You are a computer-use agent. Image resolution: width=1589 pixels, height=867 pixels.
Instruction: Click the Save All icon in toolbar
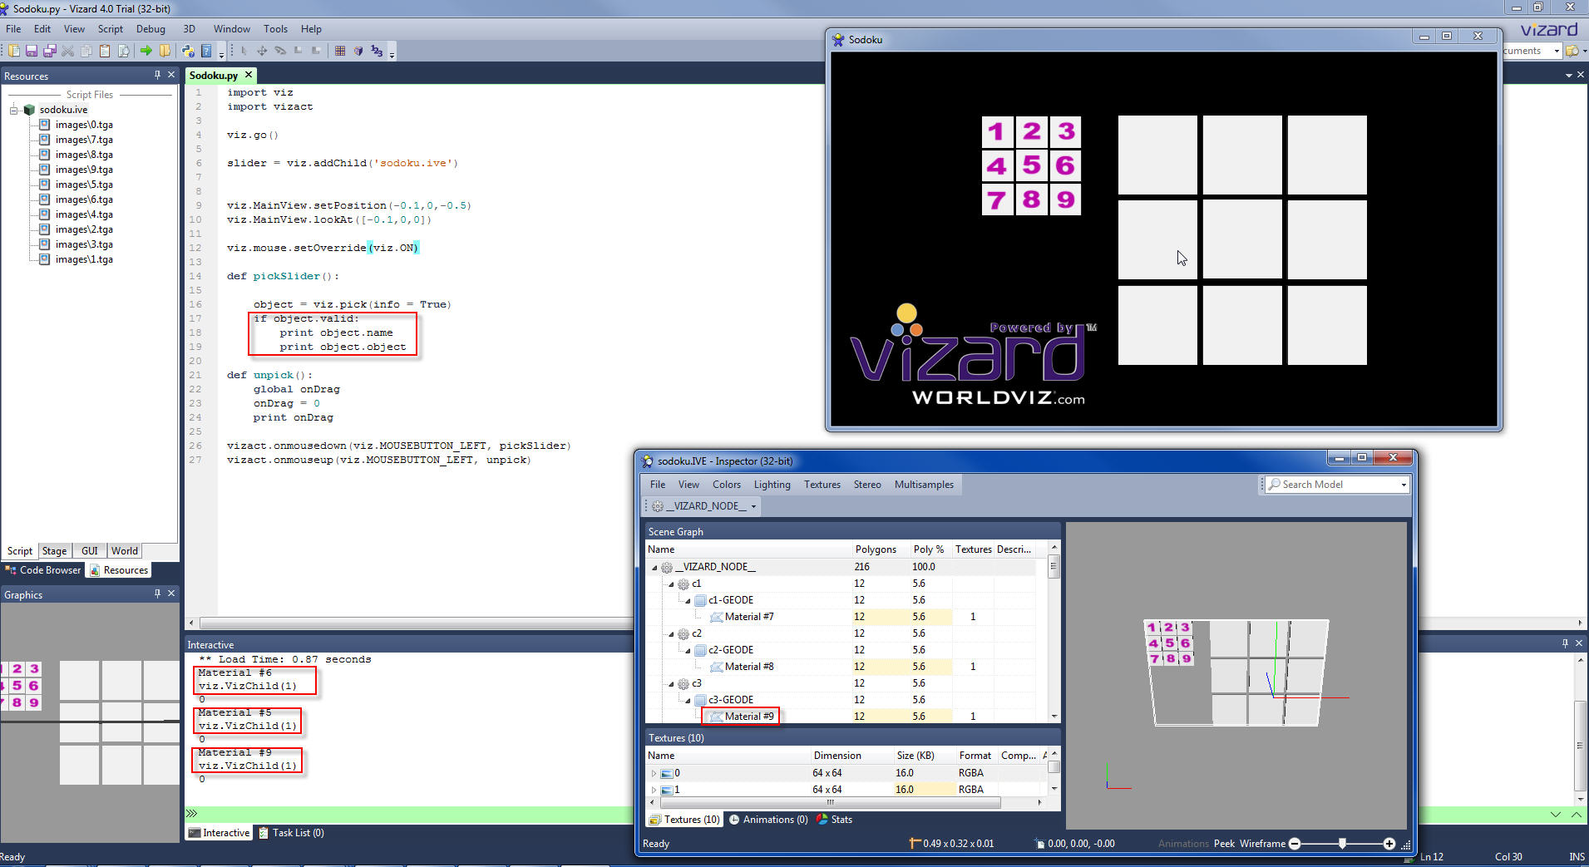tap(50, 51)
